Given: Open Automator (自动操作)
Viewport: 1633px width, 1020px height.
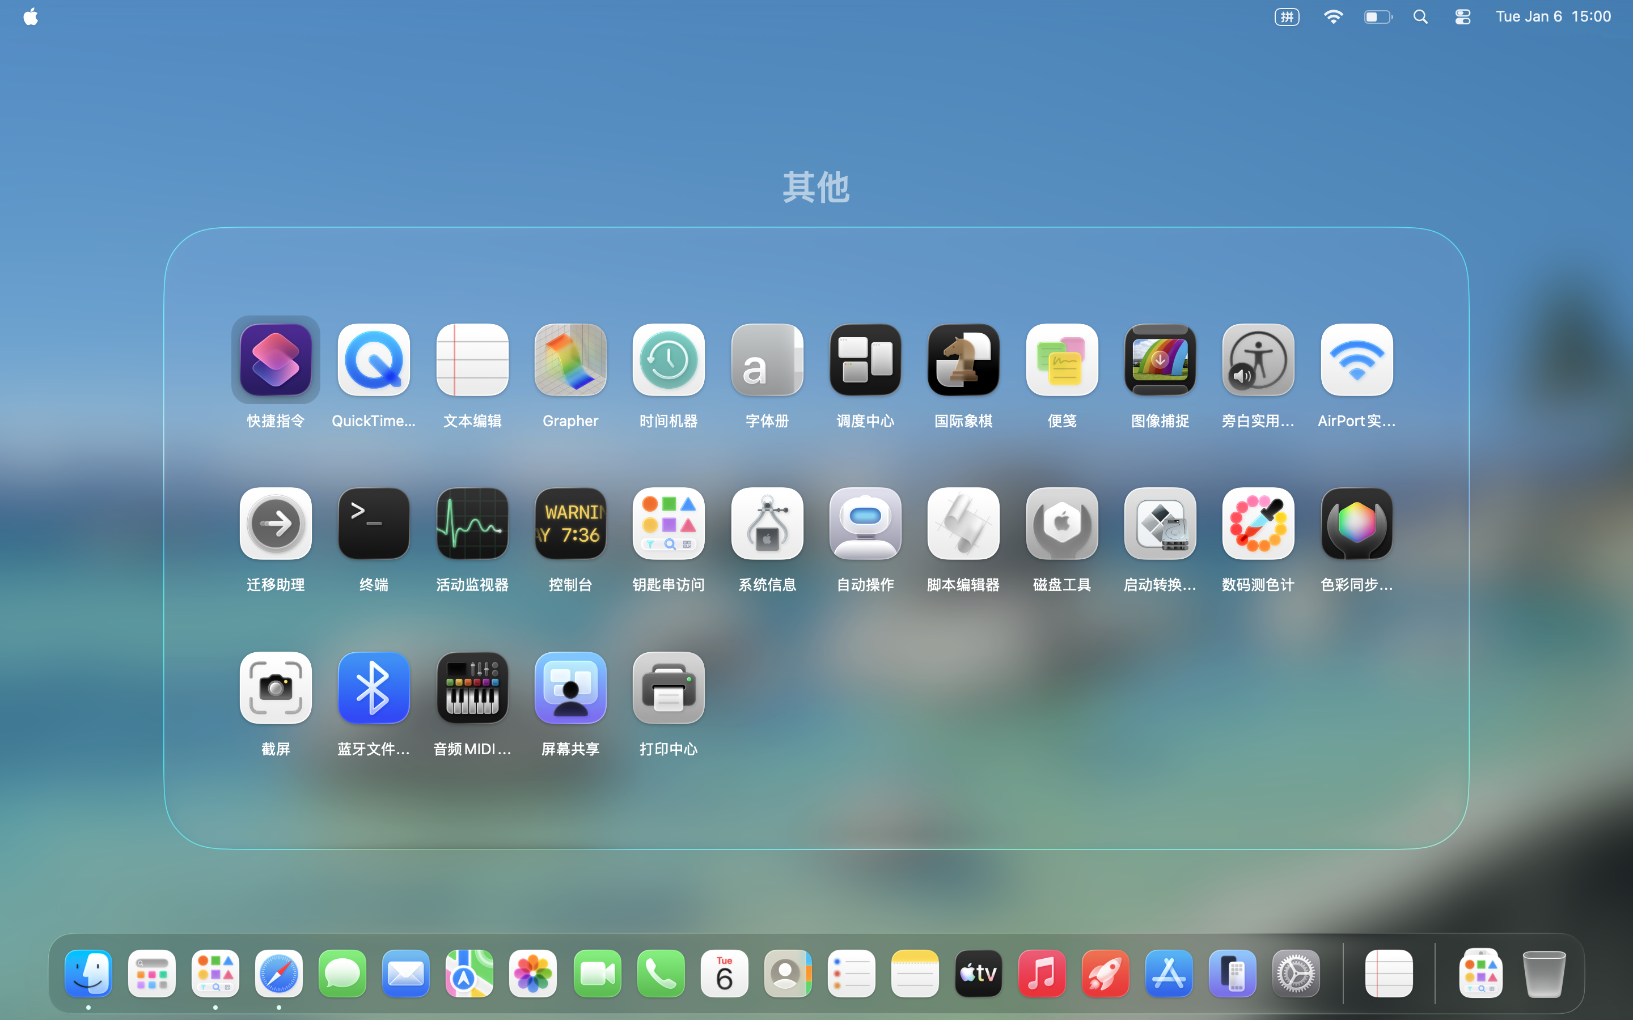Looking at the screenshot, I should (865, 524).
